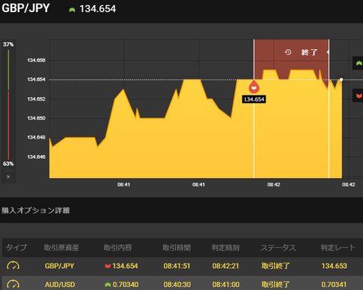Click the gauge type icon in AUD/USD row
Image resolution: width=363 pixels, height=290 pixels.
pyautogui.click(x=13, y=284)
